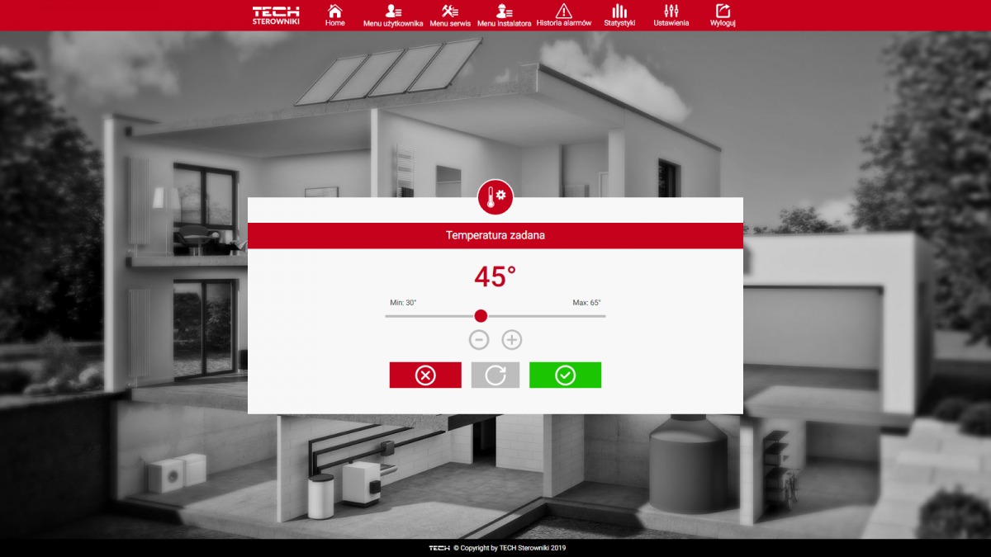Click the TECH Sterowniki logo in header
Image resolution: width=991 pixels, height=557 pixels.
276,15
